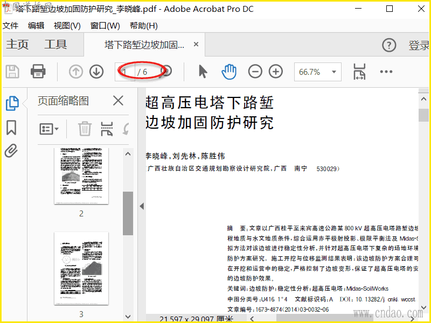Open the 窗口(W) menu
431x323 pixels.
pos(105,26)
